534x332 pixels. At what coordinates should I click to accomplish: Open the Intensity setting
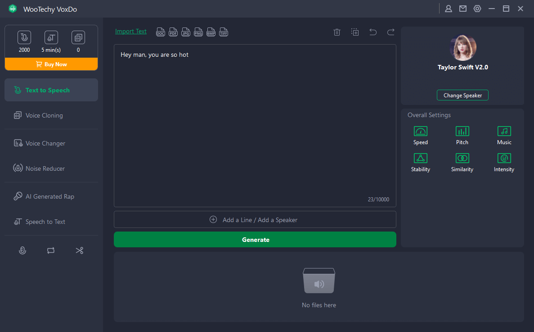504,159
